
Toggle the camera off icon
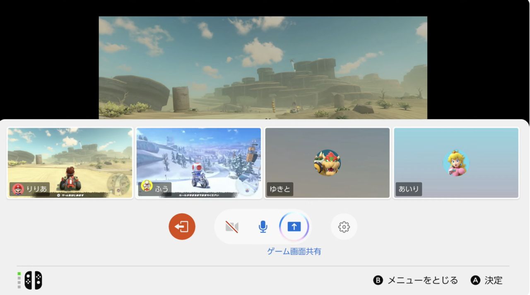point(232,226)
